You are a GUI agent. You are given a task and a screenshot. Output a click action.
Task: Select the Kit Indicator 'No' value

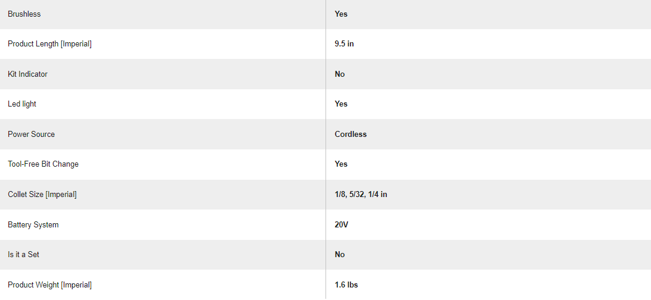pos(340,74)
